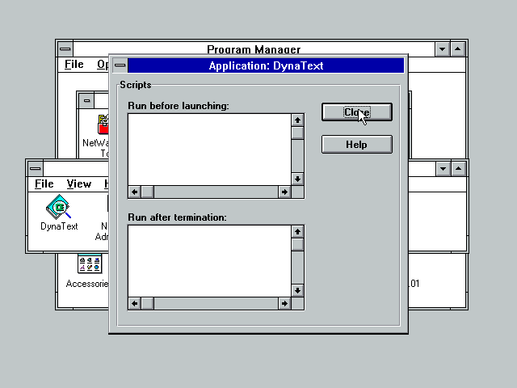Click right arrow of Run before launching scrollbar

[284, 192]
